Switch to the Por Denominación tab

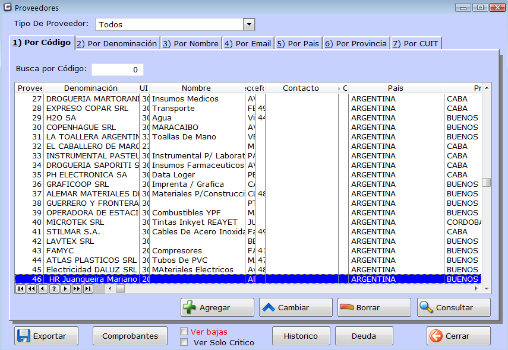pos(117,43)
